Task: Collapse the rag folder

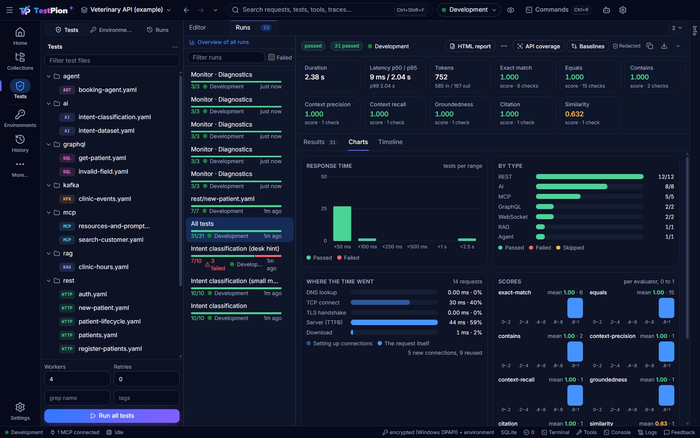Action: (x=49, y=254)
